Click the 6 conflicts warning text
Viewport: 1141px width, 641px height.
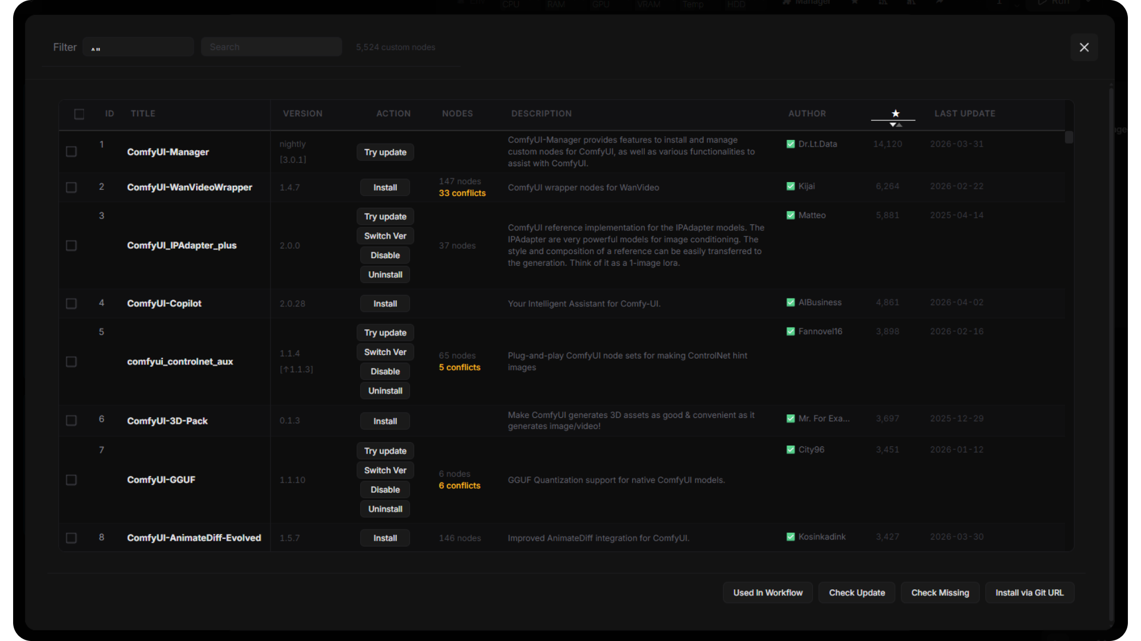point(459,485)
